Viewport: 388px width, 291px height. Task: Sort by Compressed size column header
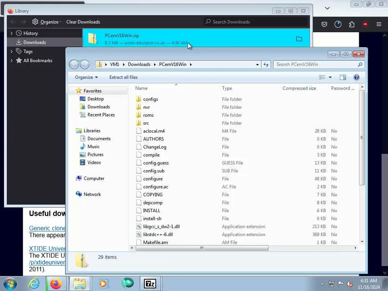[x=299, y=88]
